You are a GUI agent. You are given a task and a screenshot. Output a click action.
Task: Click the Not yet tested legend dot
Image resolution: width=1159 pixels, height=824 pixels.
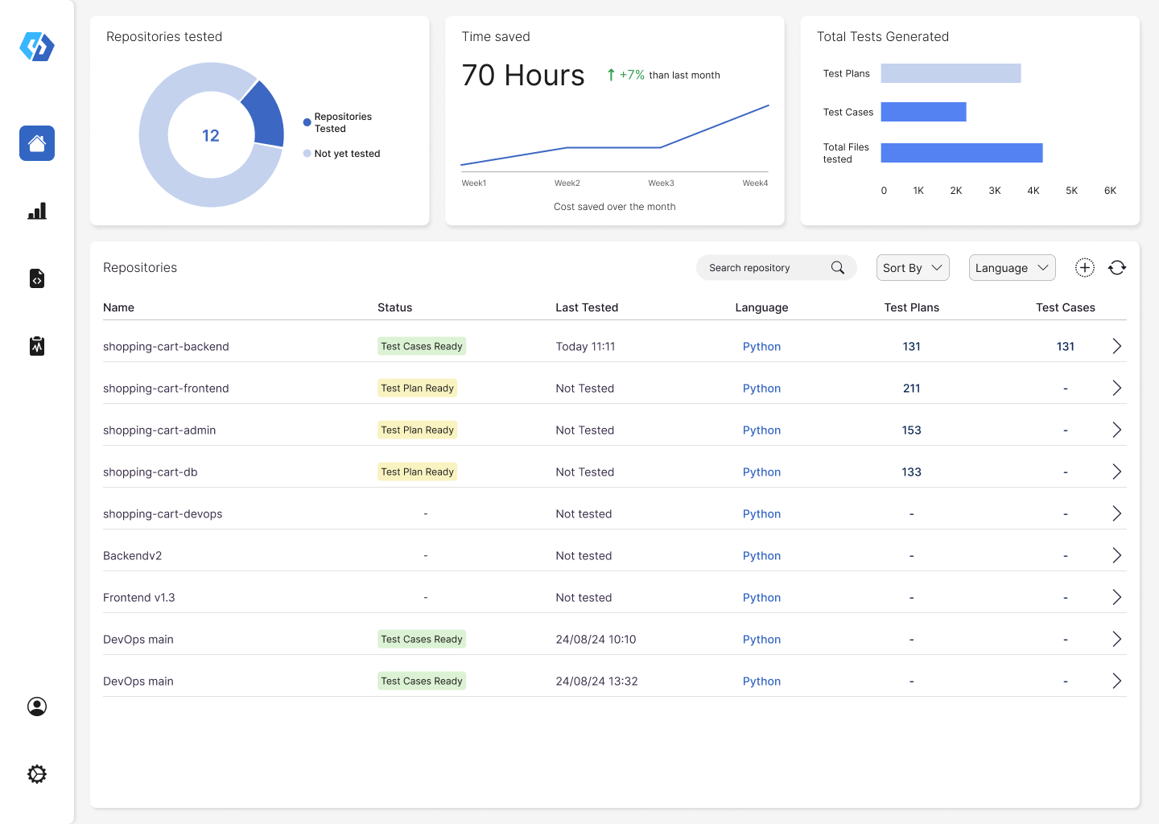click(x=307, y=153)
